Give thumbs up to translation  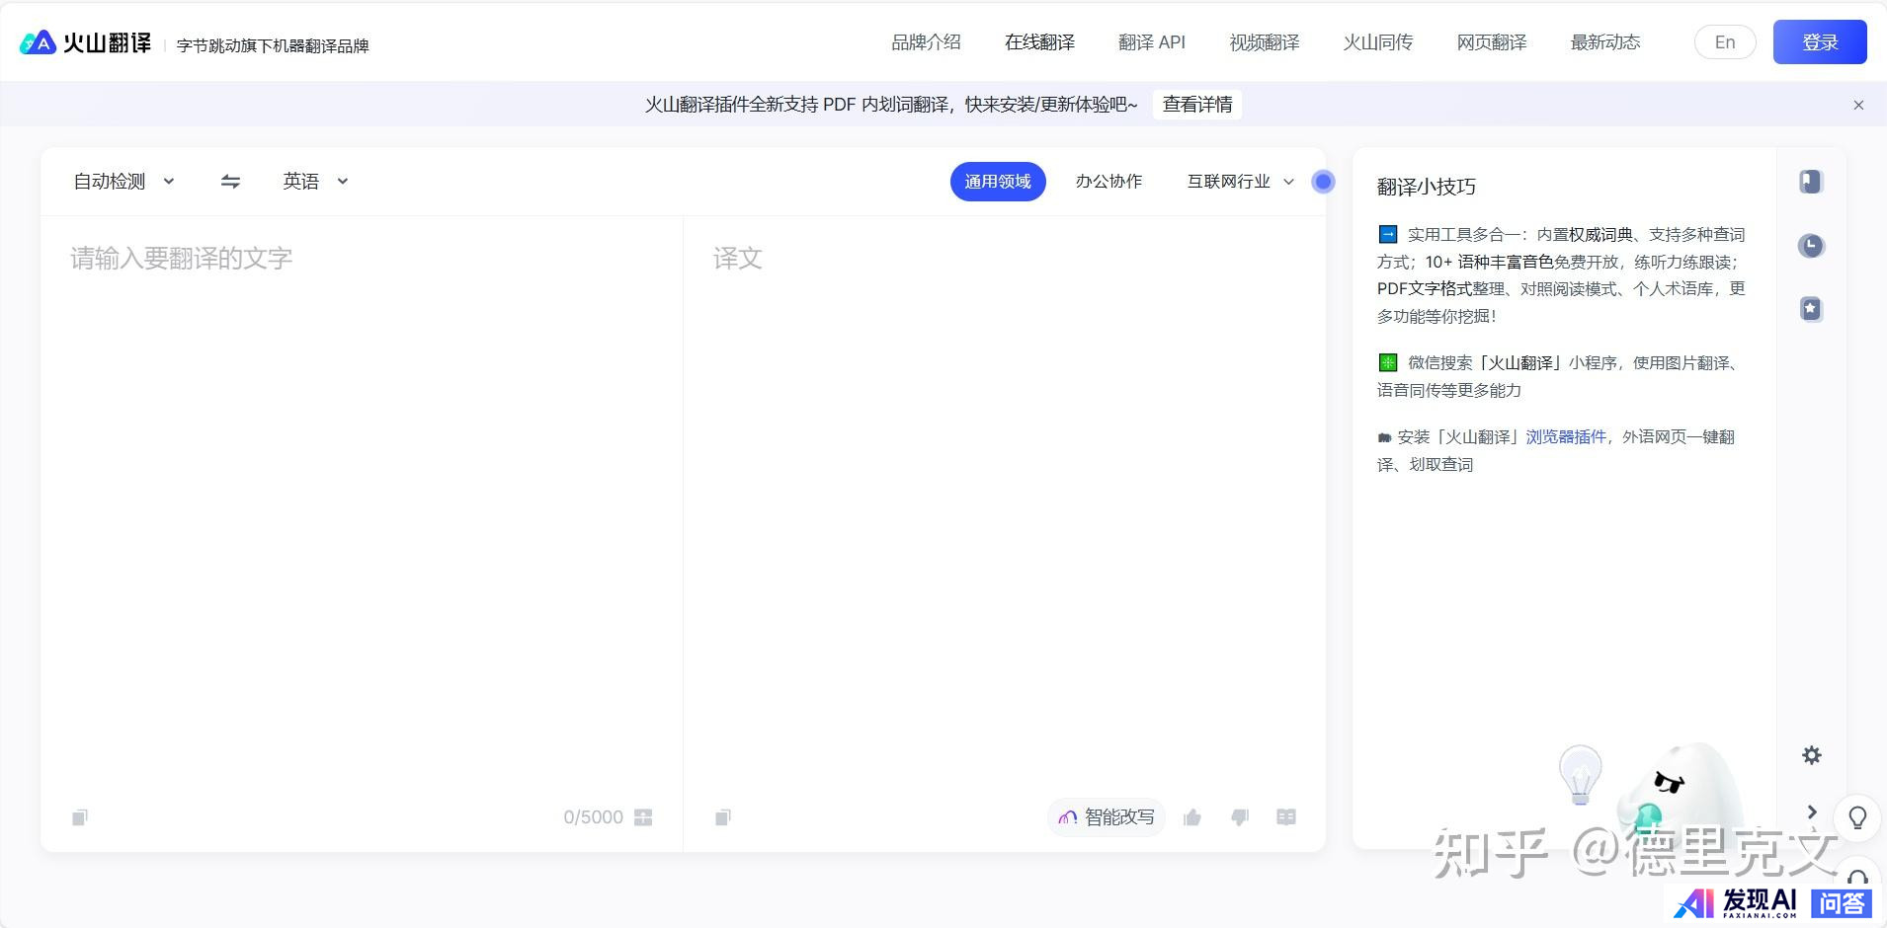pos(1192,817)
